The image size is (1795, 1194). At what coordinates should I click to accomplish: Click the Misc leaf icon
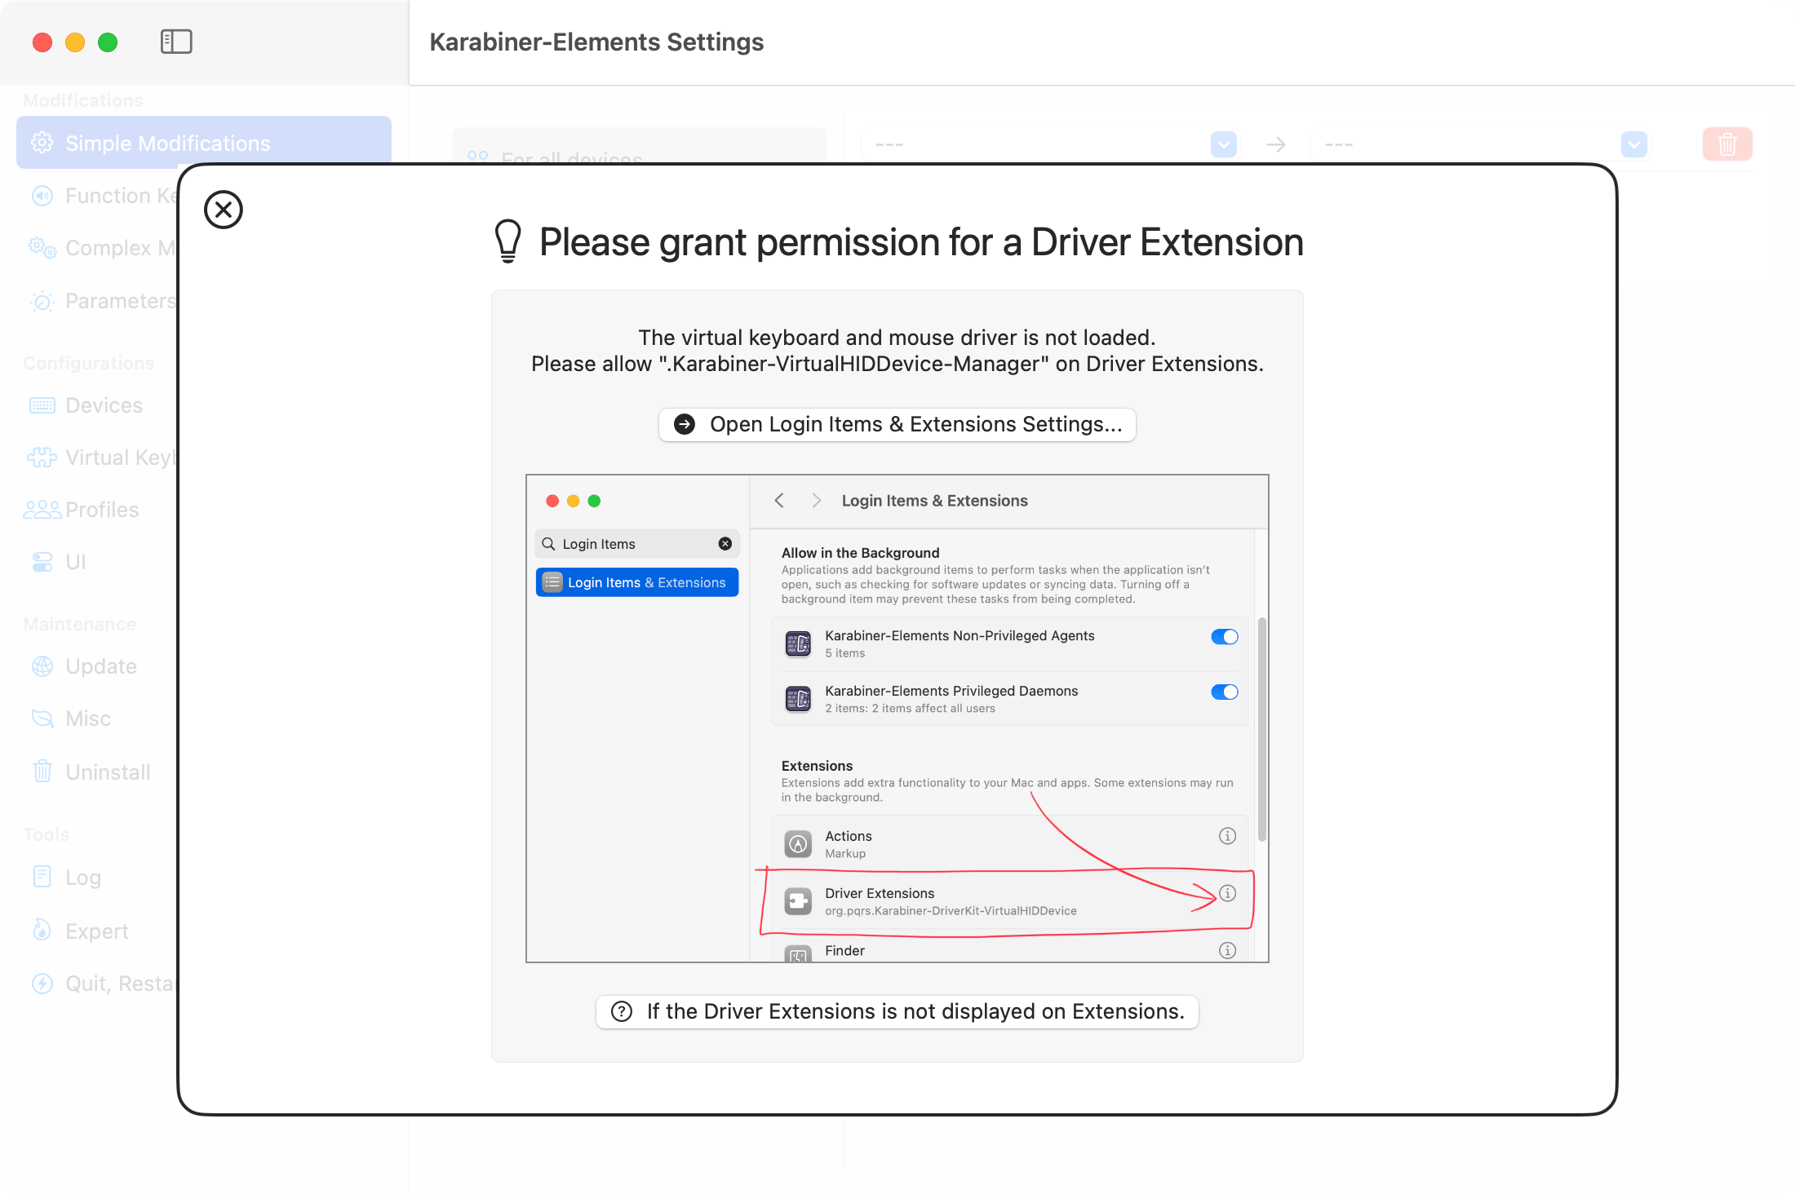point(42,719)
